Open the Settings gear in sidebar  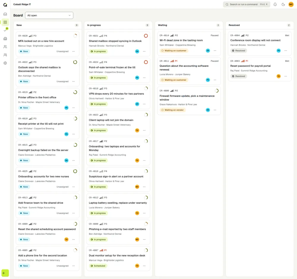point(5,63)
